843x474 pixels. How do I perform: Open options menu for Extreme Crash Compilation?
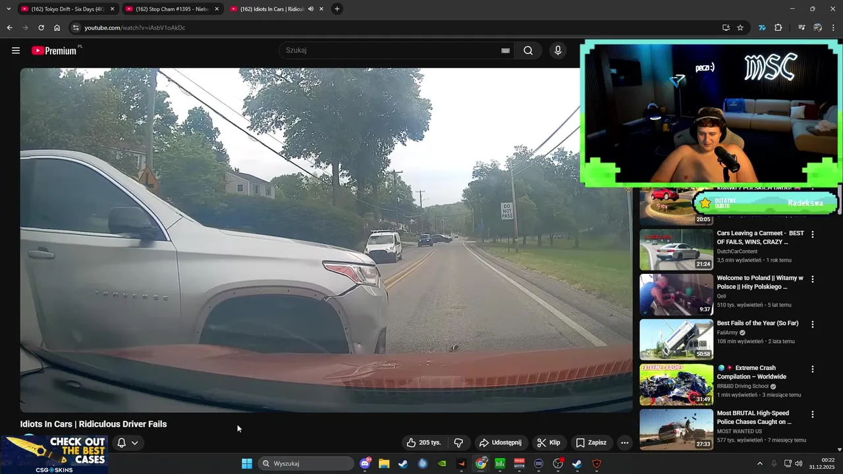tap(813, 369)
